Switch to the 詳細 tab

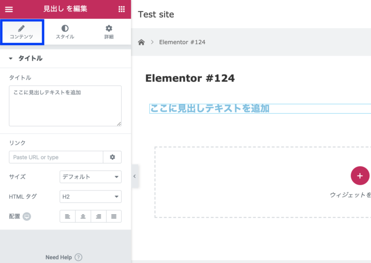[x=109, y=32]
